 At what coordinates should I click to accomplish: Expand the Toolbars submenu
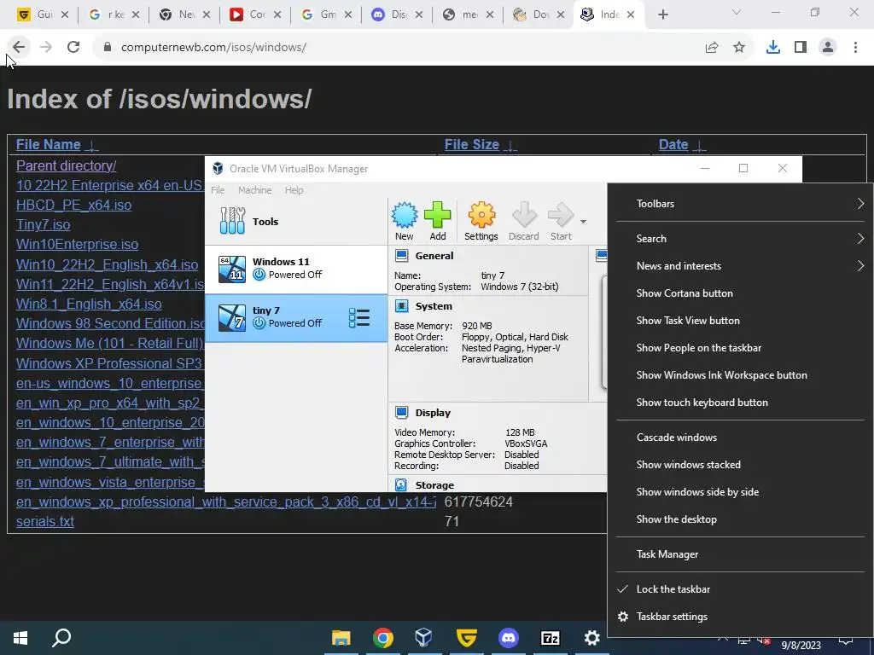(740, 204)
